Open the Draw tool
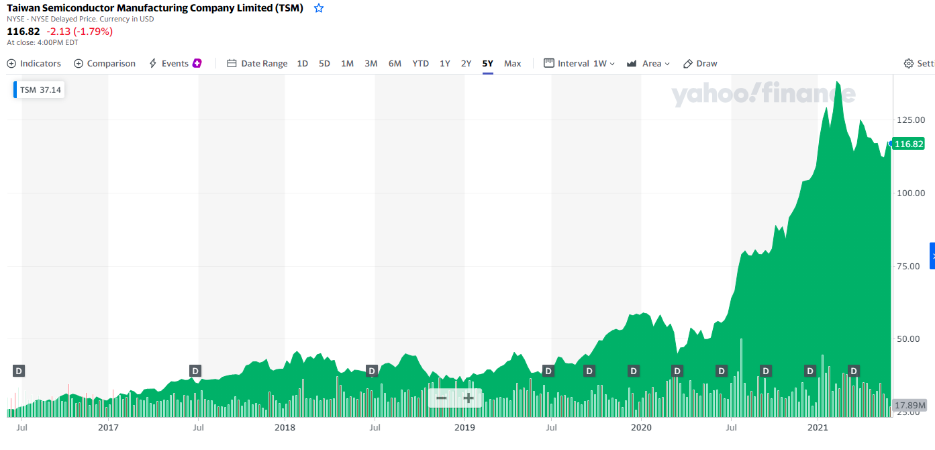The image size is (935, 450). pyautogui.click(x=700, y=63)
